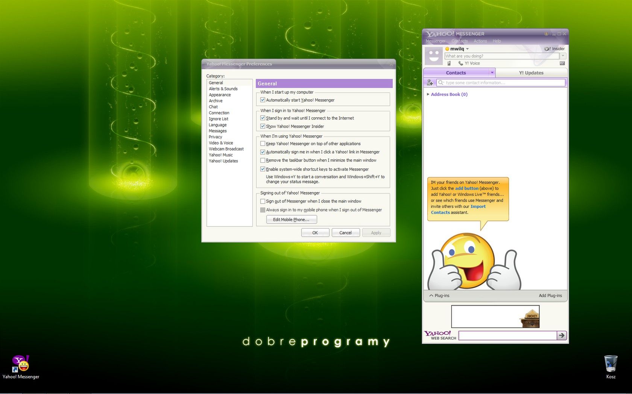Click Add Plug-ins link

click(x=550, y=295)
